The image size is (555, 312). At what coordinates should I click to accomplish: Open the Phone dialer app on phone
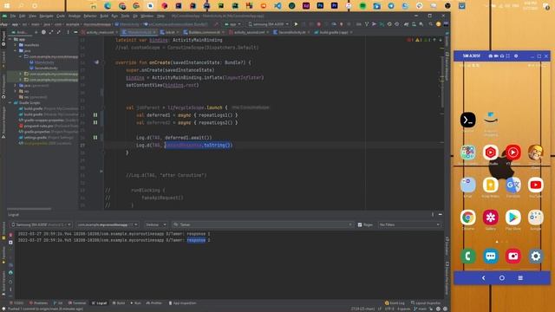468,257
